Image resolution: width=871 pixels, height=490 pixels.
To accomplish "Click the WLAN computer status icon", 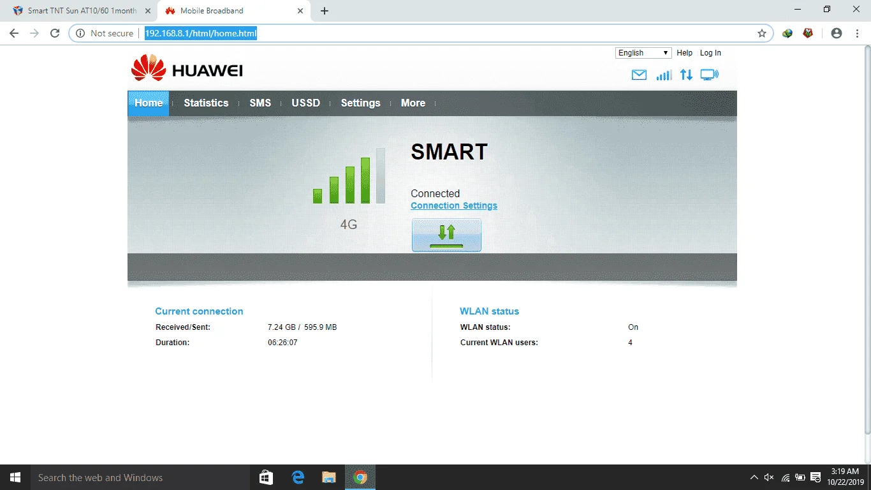I will point(710,75).
